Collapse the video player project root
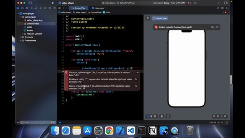The height and width of the screenshot is (138, 245). tap(18, 13)
